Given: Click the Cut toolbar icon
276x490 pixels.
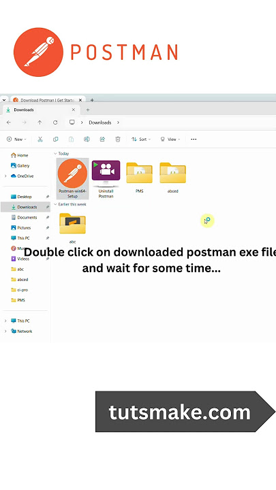Looking at the screenshot, I should [x=40, y=140].
